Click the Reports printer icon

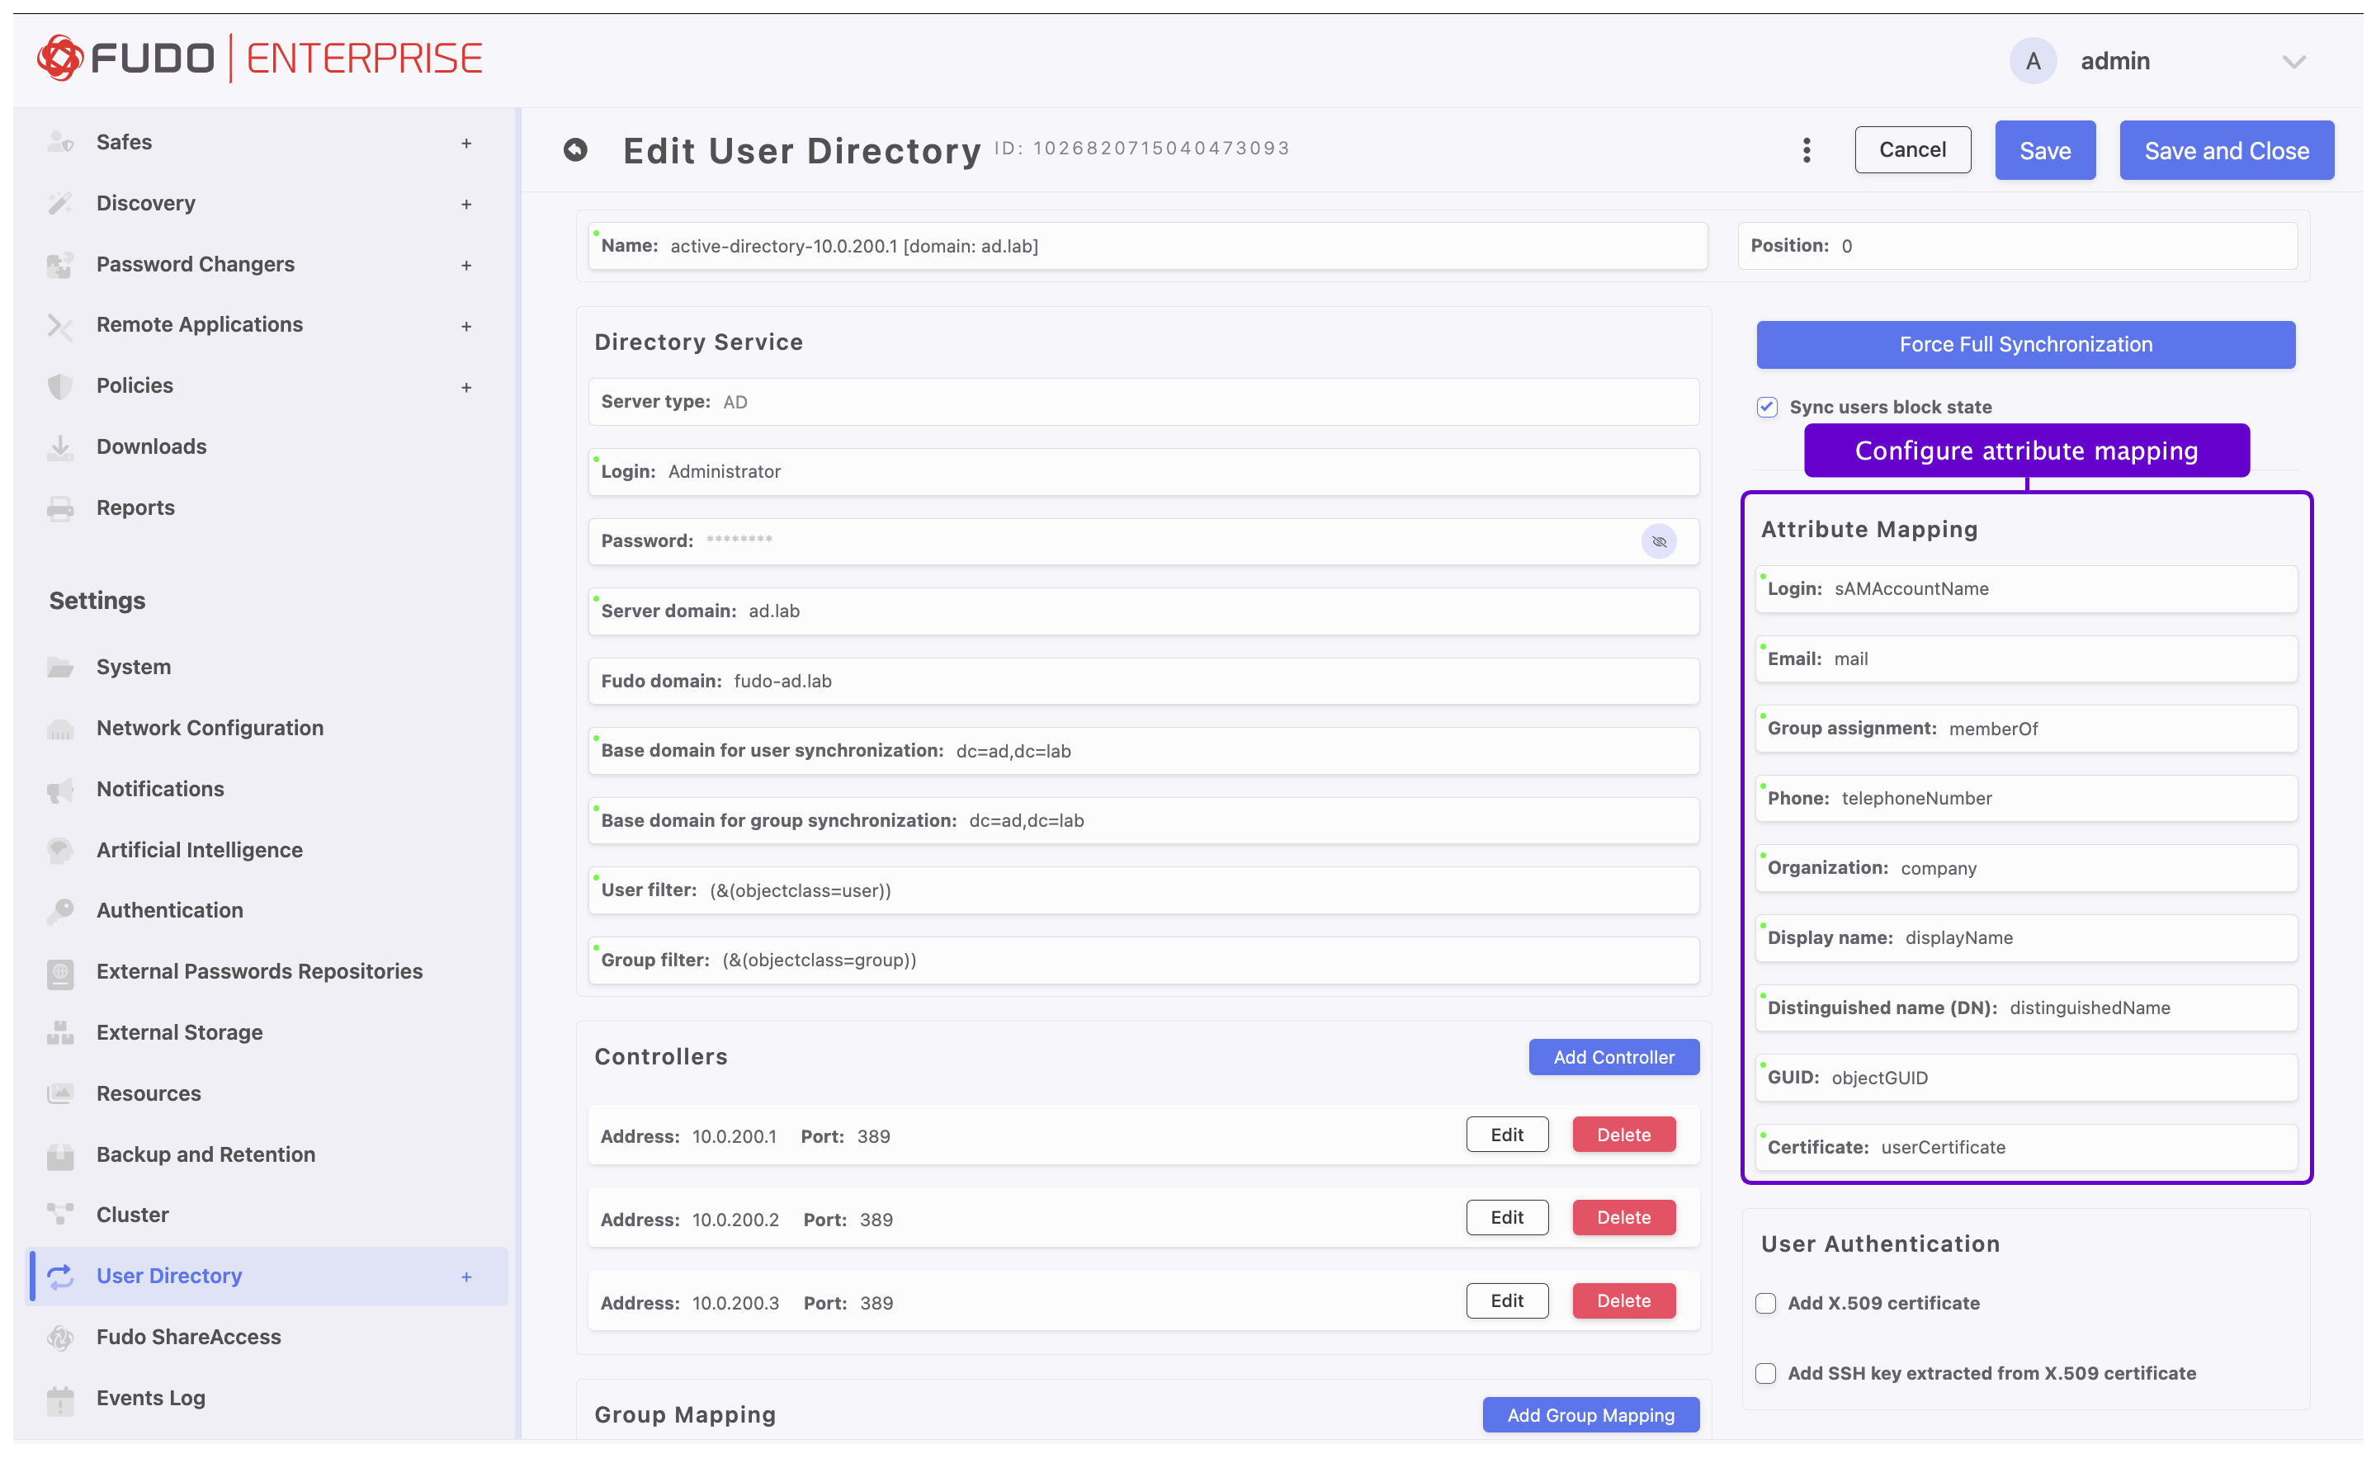(60, 507)
